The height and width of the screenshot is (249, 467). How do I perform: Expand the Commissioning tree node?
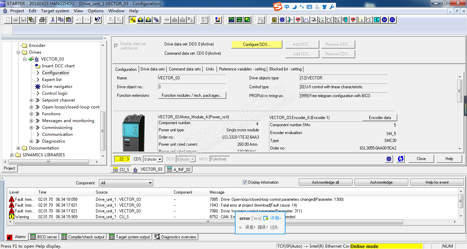coord(31,128)
